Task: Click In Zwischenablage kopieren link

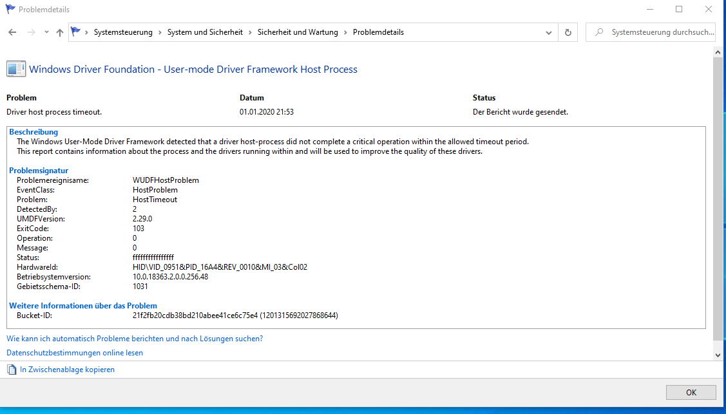Action: [67, 370]
